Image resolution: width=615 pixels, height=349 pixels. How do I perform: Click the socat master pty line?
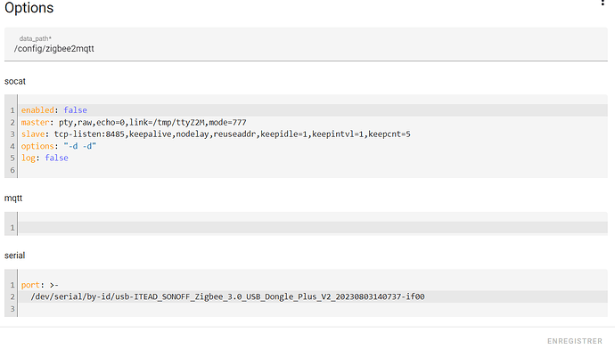tap(313, 122)
